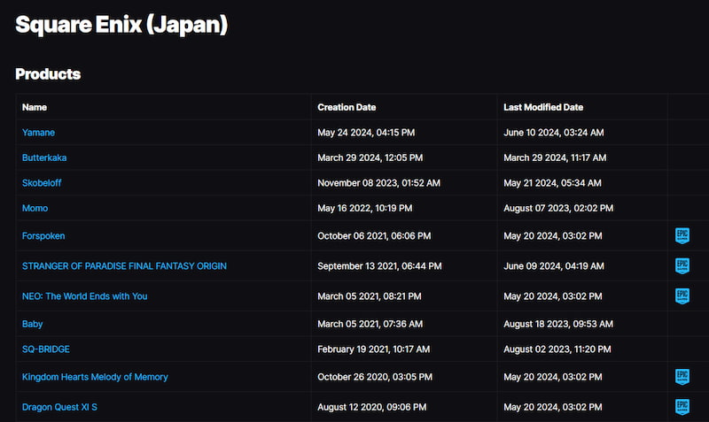Screen dimensions: 709x422
Task: Select modified date March 29 2024, 11:17 AM
Action: pos(555,157)
